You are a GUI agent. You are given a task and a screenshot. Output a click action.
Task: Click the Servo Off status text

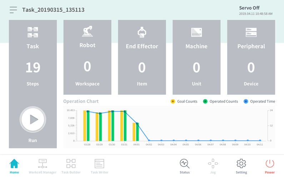tap(249, 8)
